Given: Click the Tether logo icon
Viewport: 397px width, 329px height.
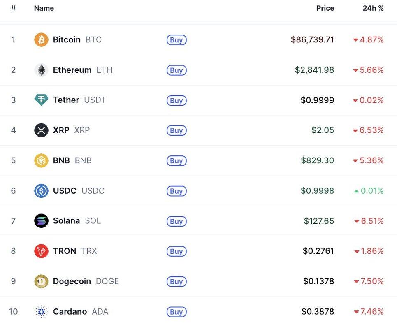Looking at the screenshot, I should (41, 100).
